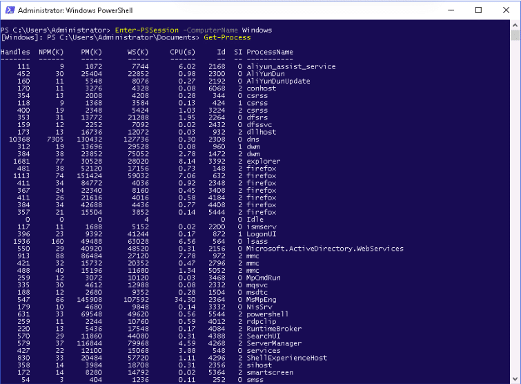Minimize the PowerShell window
The image size is (521, 384).
click(x=451, y=10)
